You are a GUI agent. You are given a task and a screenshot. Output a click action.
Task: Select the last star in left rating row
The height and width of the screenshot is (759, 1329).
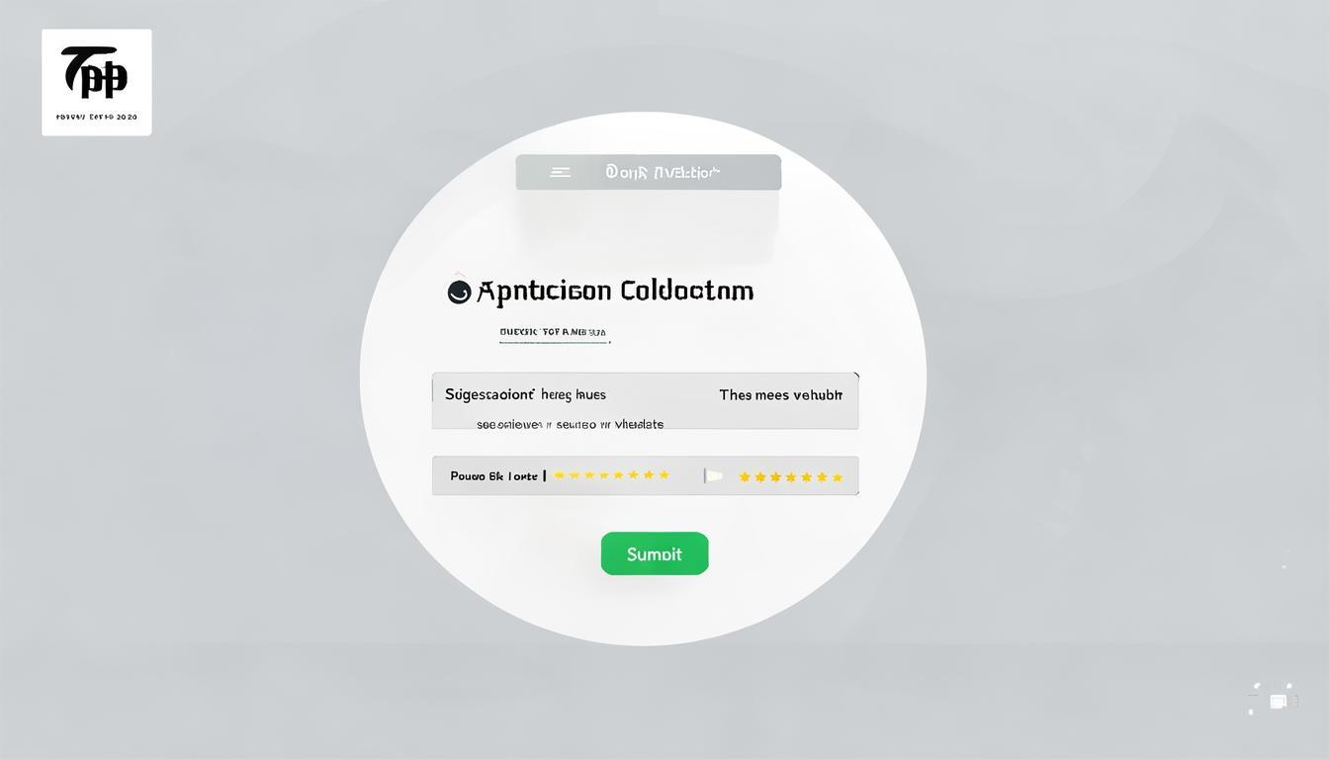coord(664,475)
